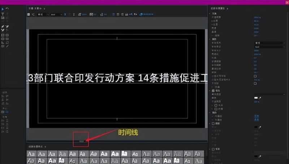Select the Pen tool

click(3, 26)
